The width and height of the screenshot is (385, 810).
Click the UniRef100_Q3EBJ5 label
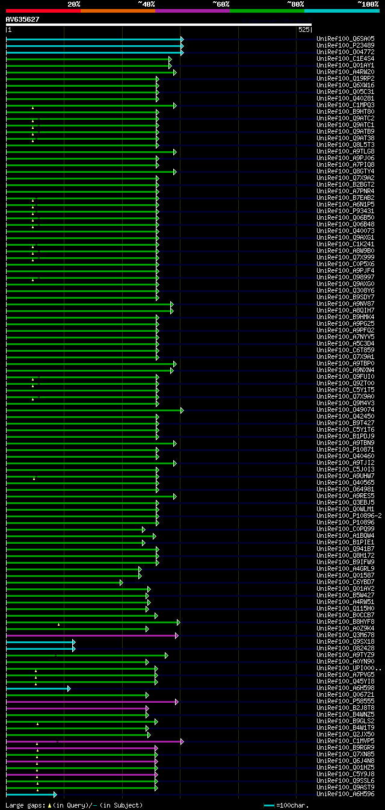(346, 503)
